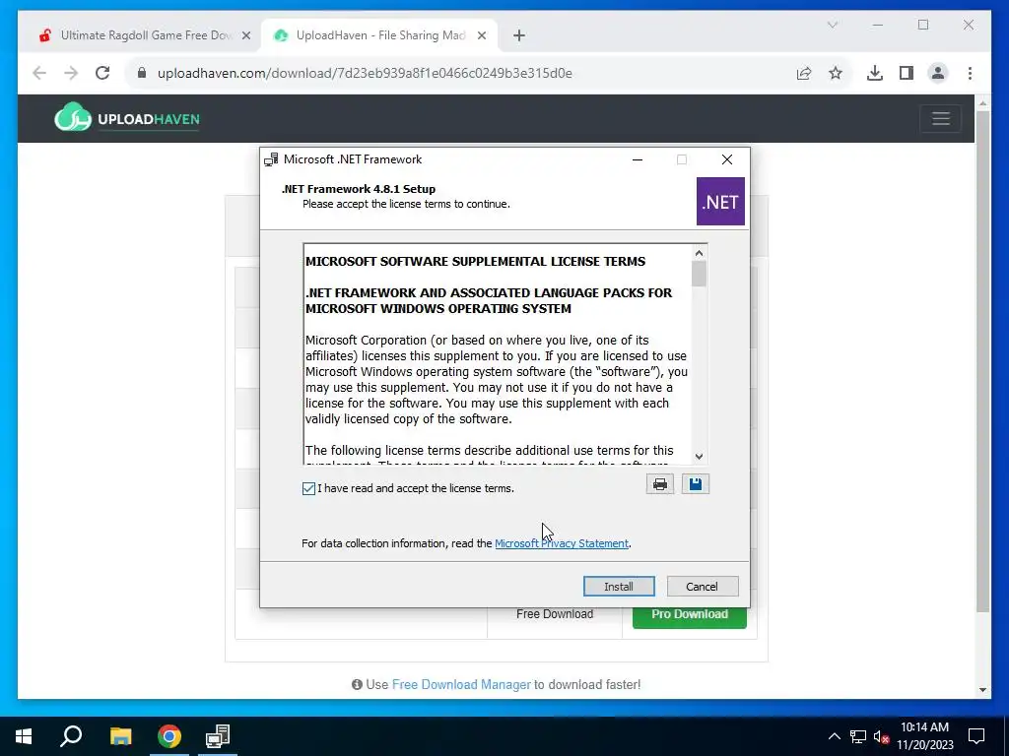
Task: Go back in Chrome
Action: pyautogui.click(x=39, y=73)
